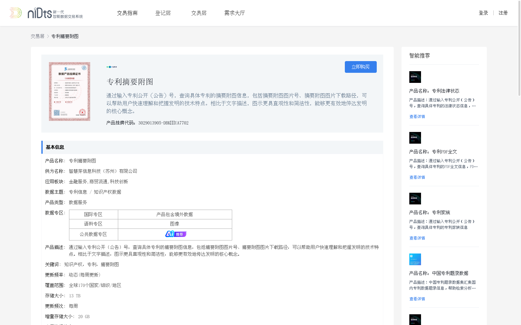Click the 专利信息 data topic
The width and height of the screenshot is (521, 325).
(x=78, y=192)
